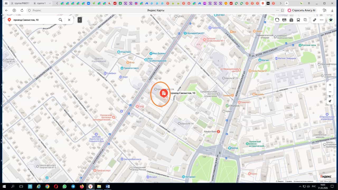The height and width of the screenshot is (190, 338).
Task: Launch Firefox from the taskbar
Action: tap(82, 186)
